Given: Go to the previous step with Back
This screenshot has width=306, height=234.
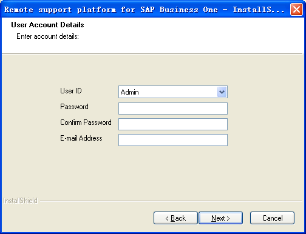Looking at the screenshot, I should 175,218.
